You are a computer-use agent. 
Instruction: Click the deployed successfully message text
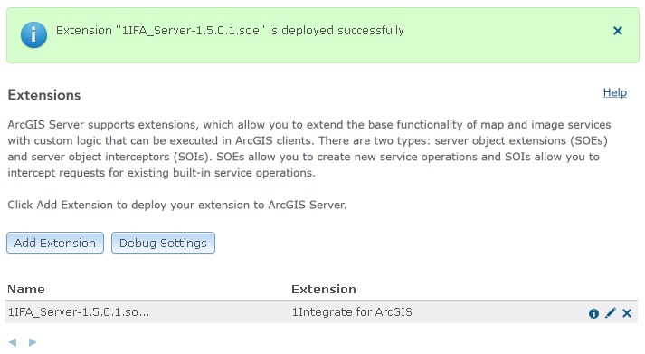click(x=230, y=31)
